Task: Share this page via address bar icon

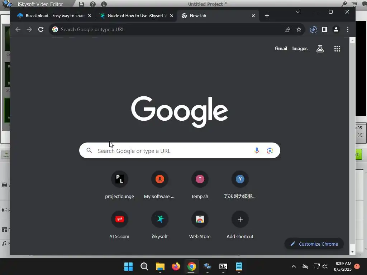Action: pos(287,29)
